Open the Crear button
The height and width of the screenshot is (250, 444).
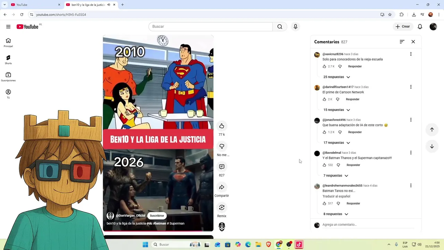pyautogui.click(x=403, y=27)
